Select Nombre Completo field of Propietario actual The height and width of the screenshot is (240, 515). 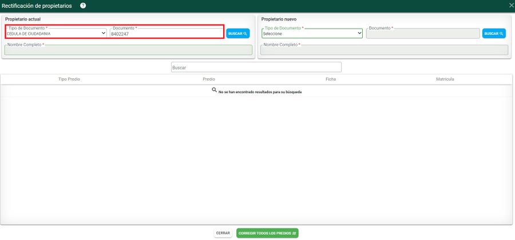(128, 50)
